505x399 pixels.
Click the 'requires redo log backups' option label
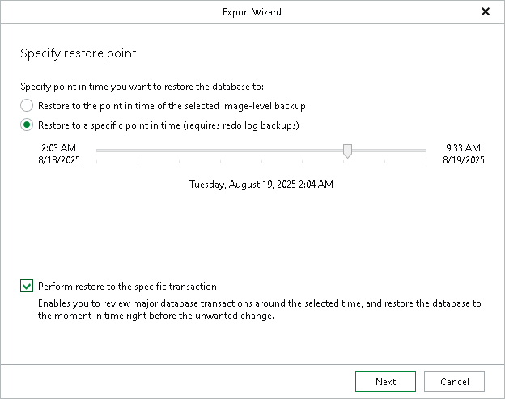(168, 125)
